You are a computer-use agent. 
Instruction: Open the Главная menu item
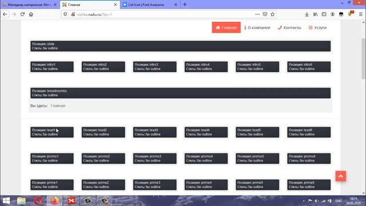[x=226, y=27]
